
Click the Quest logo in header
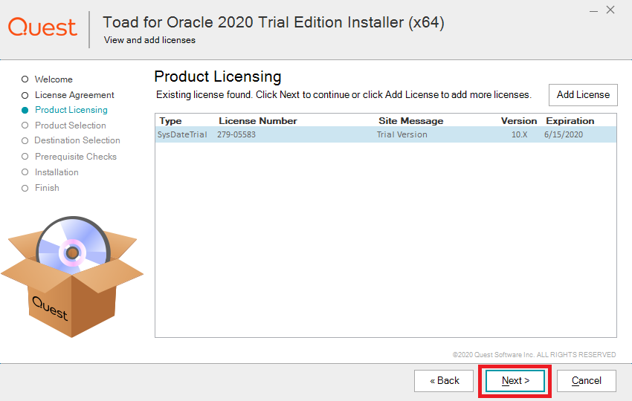[42, 27]
